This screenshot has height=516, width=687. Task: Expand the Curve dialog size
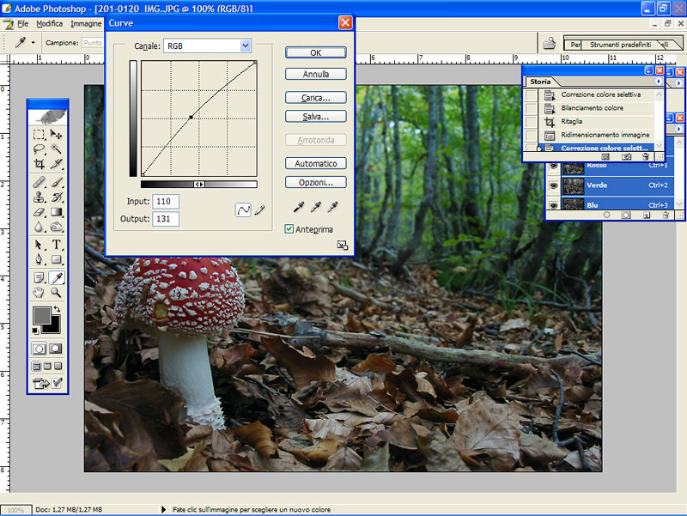342,245
